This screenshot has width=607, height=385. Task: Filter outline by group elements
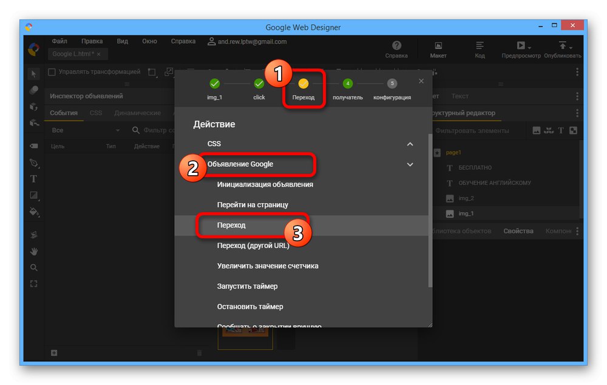[x=574, y=130]
